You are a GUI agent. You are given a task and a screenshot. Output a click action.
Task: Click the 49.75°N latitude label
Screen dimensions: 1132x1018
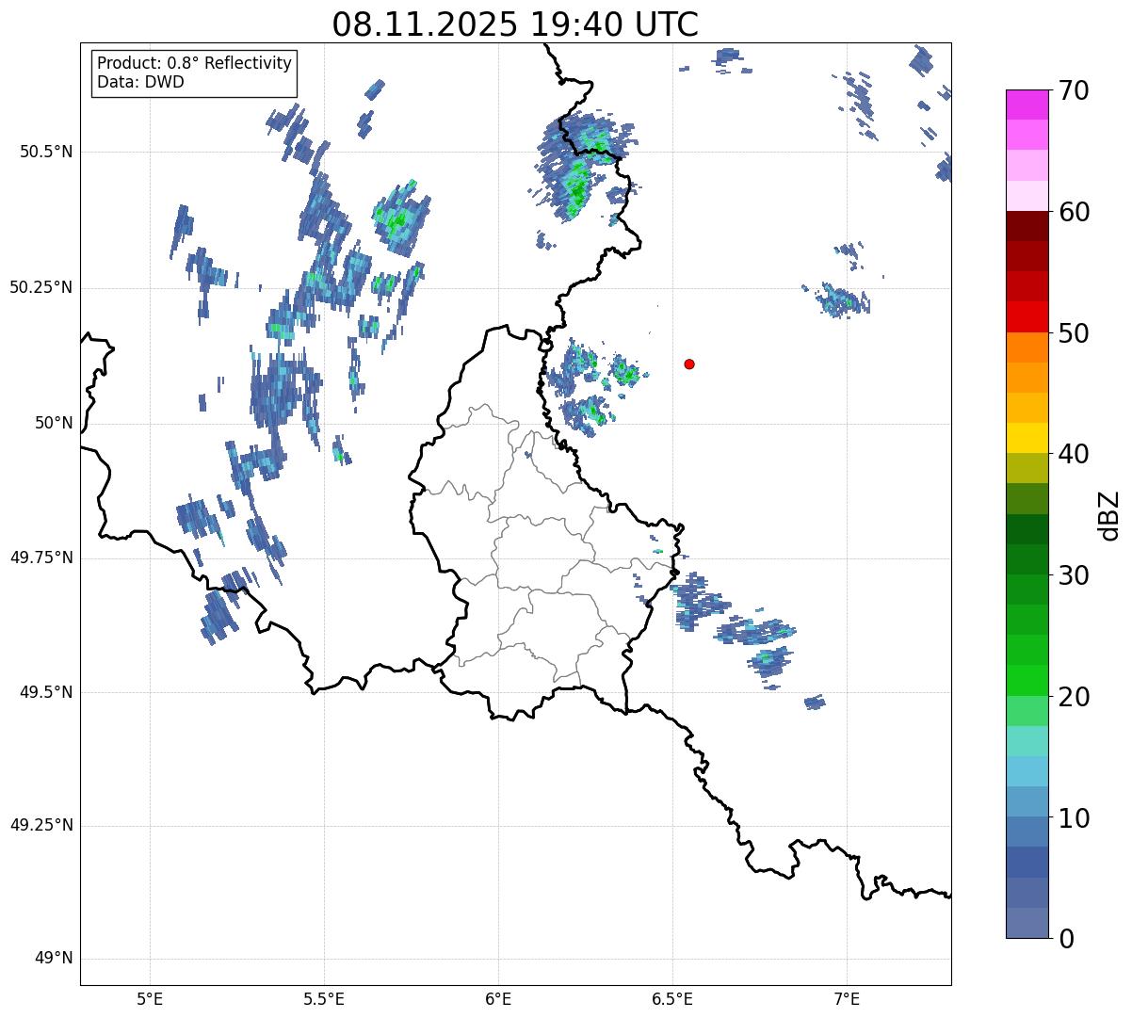click(x=41, y=557)
